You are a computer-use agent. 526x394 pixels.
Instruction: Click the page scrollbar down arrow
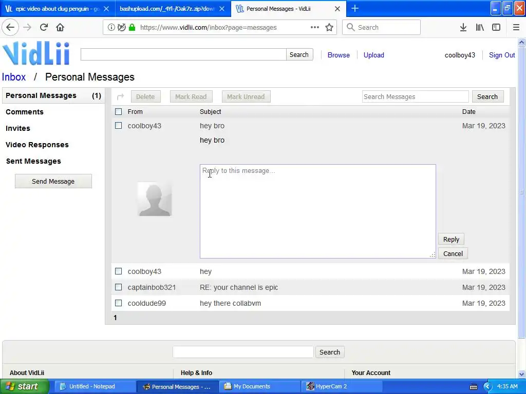pos(522,374)
